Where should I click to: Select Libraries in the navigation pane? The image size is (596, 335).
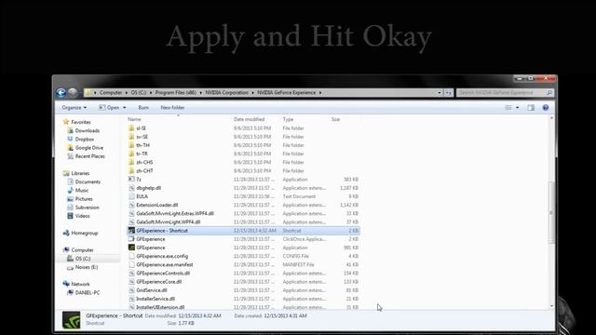pyautogui.click(x=80, y=173)
